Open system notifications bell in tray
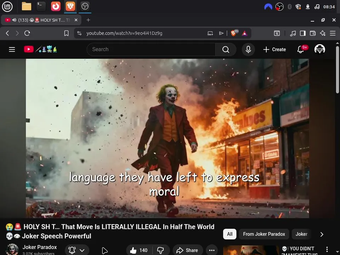Viewport: 340px width, 255px height. coord(307,7)
